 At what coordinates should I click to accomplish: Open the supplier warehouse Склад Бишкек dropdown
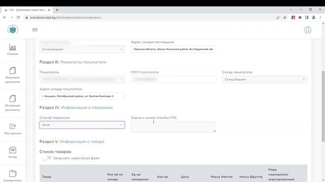click(x=82, y=50)
